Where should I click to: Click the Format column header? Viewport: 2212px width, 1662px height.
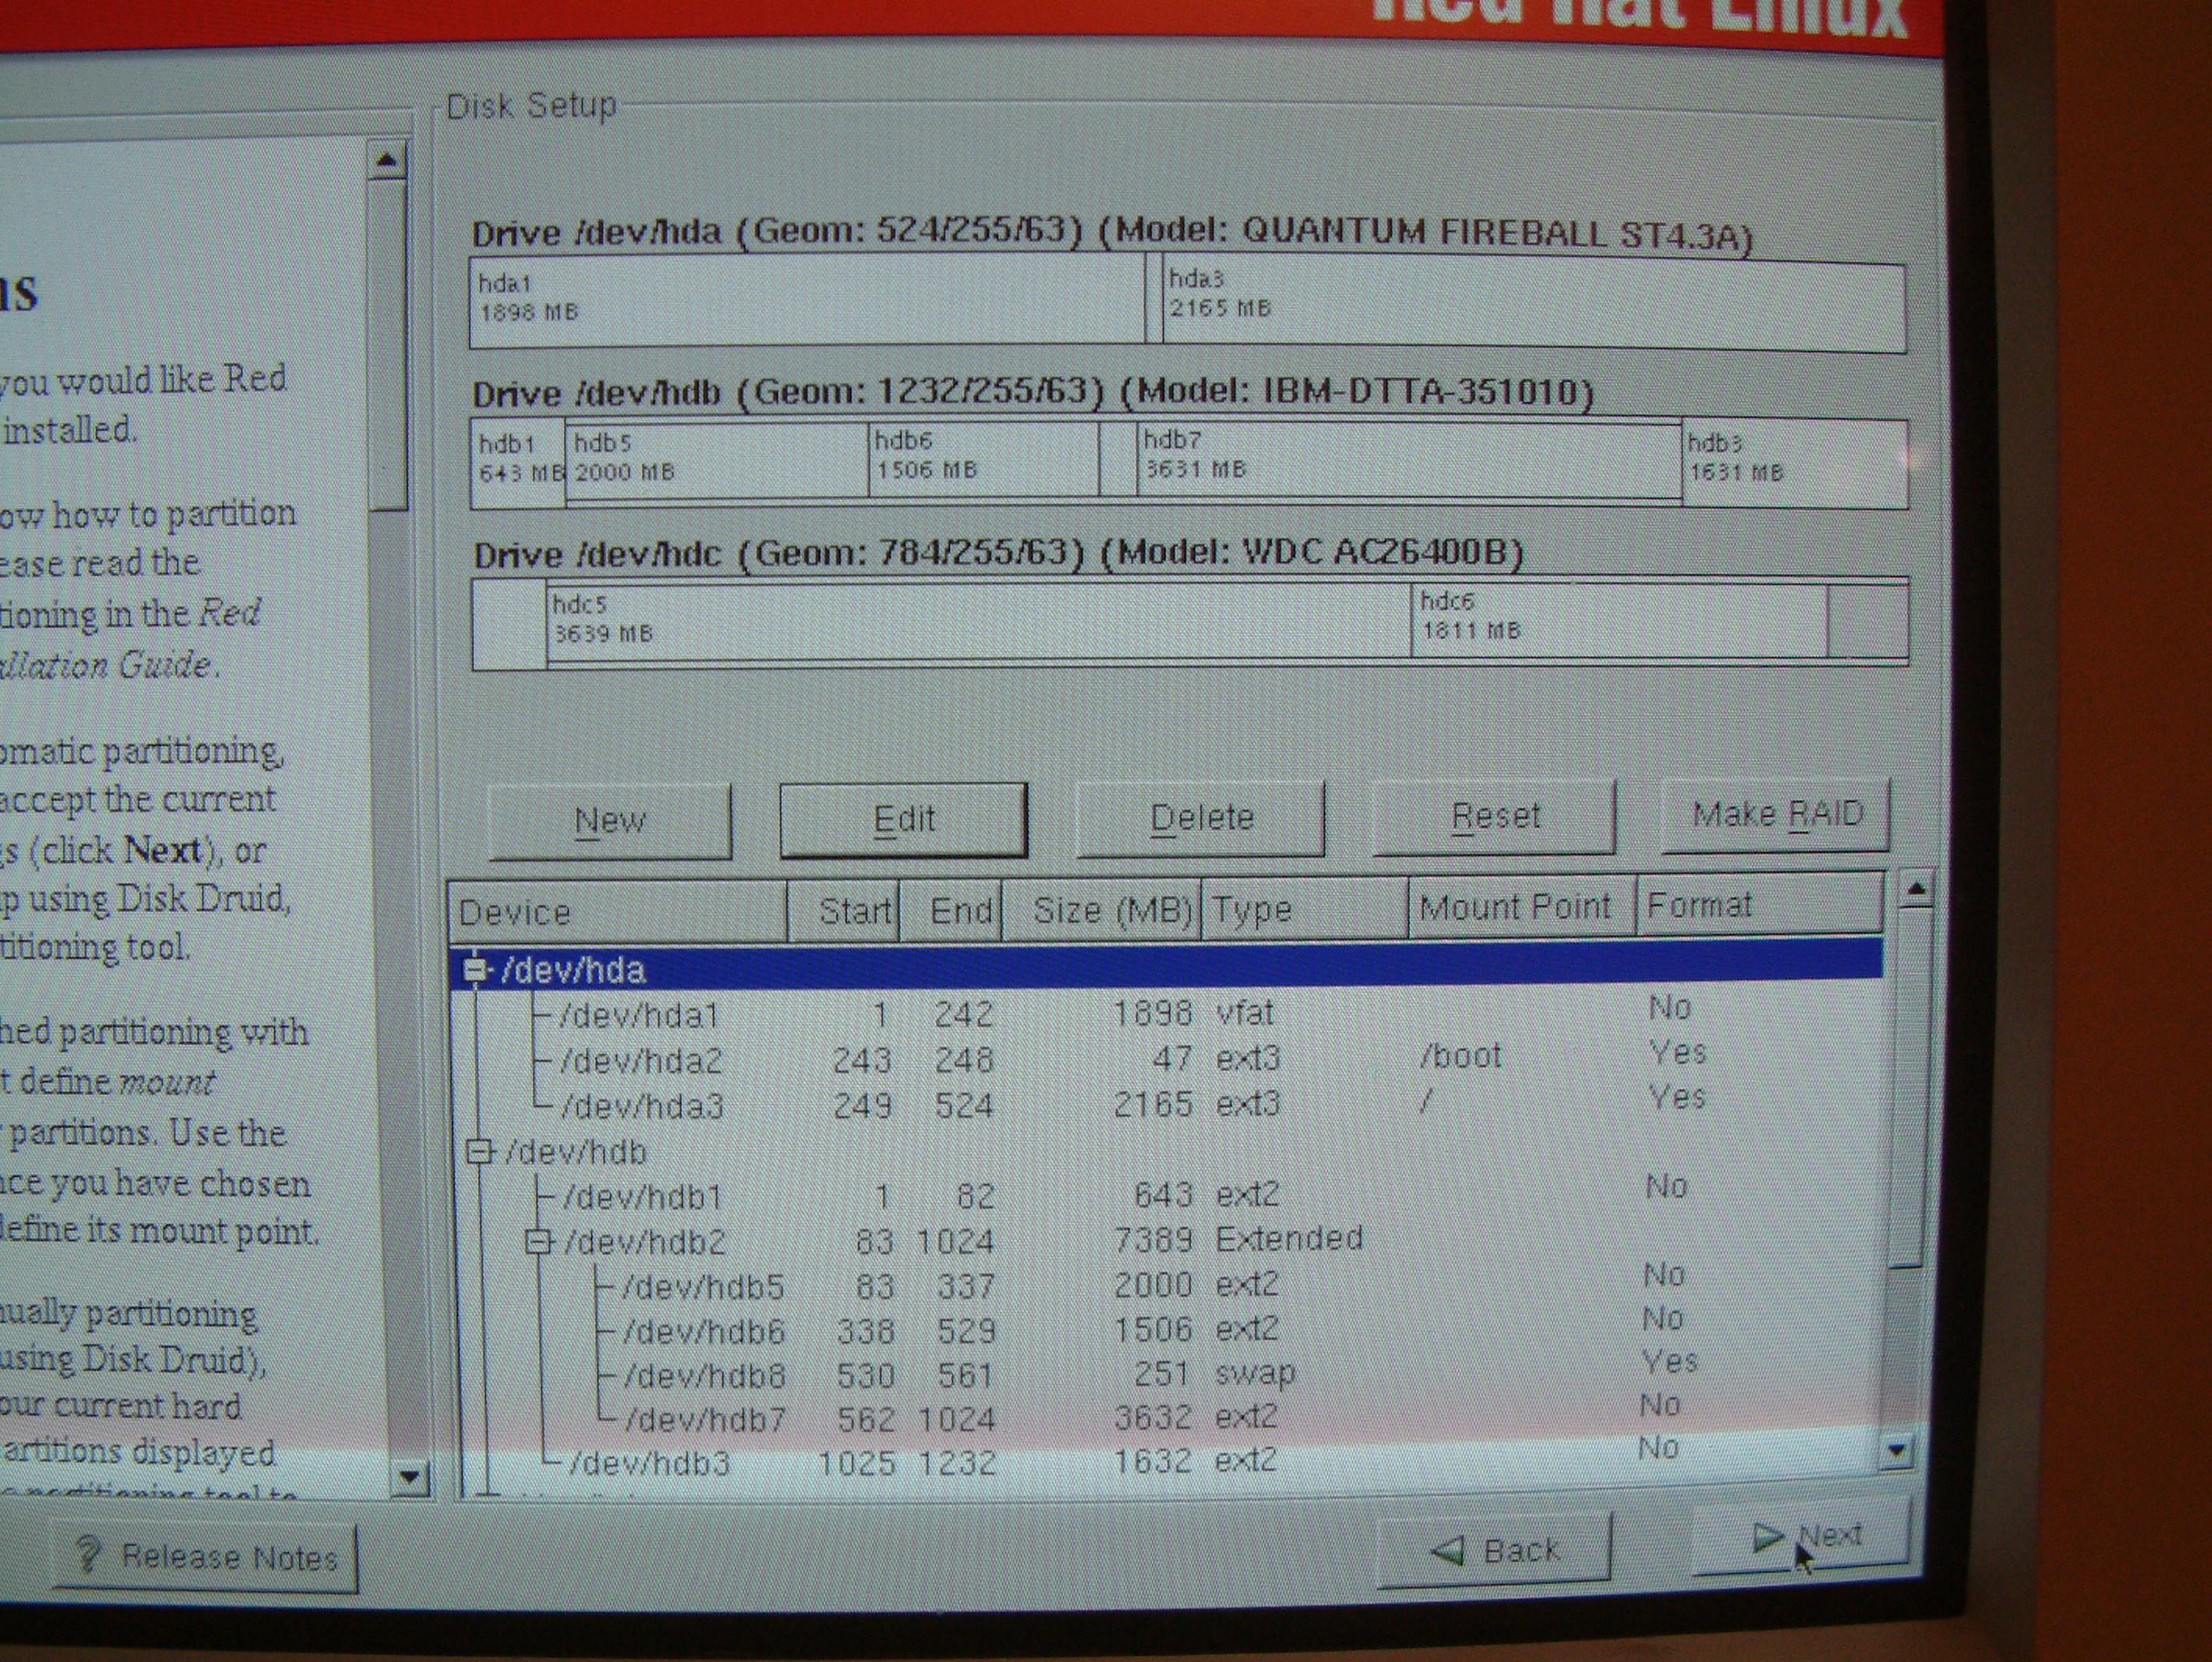(1760, 904)
